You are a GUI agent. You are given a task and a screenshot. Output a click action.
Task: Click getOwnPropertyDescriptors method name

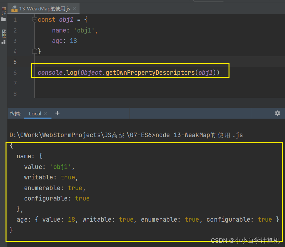pyautogui.click(x=150, y=72)
